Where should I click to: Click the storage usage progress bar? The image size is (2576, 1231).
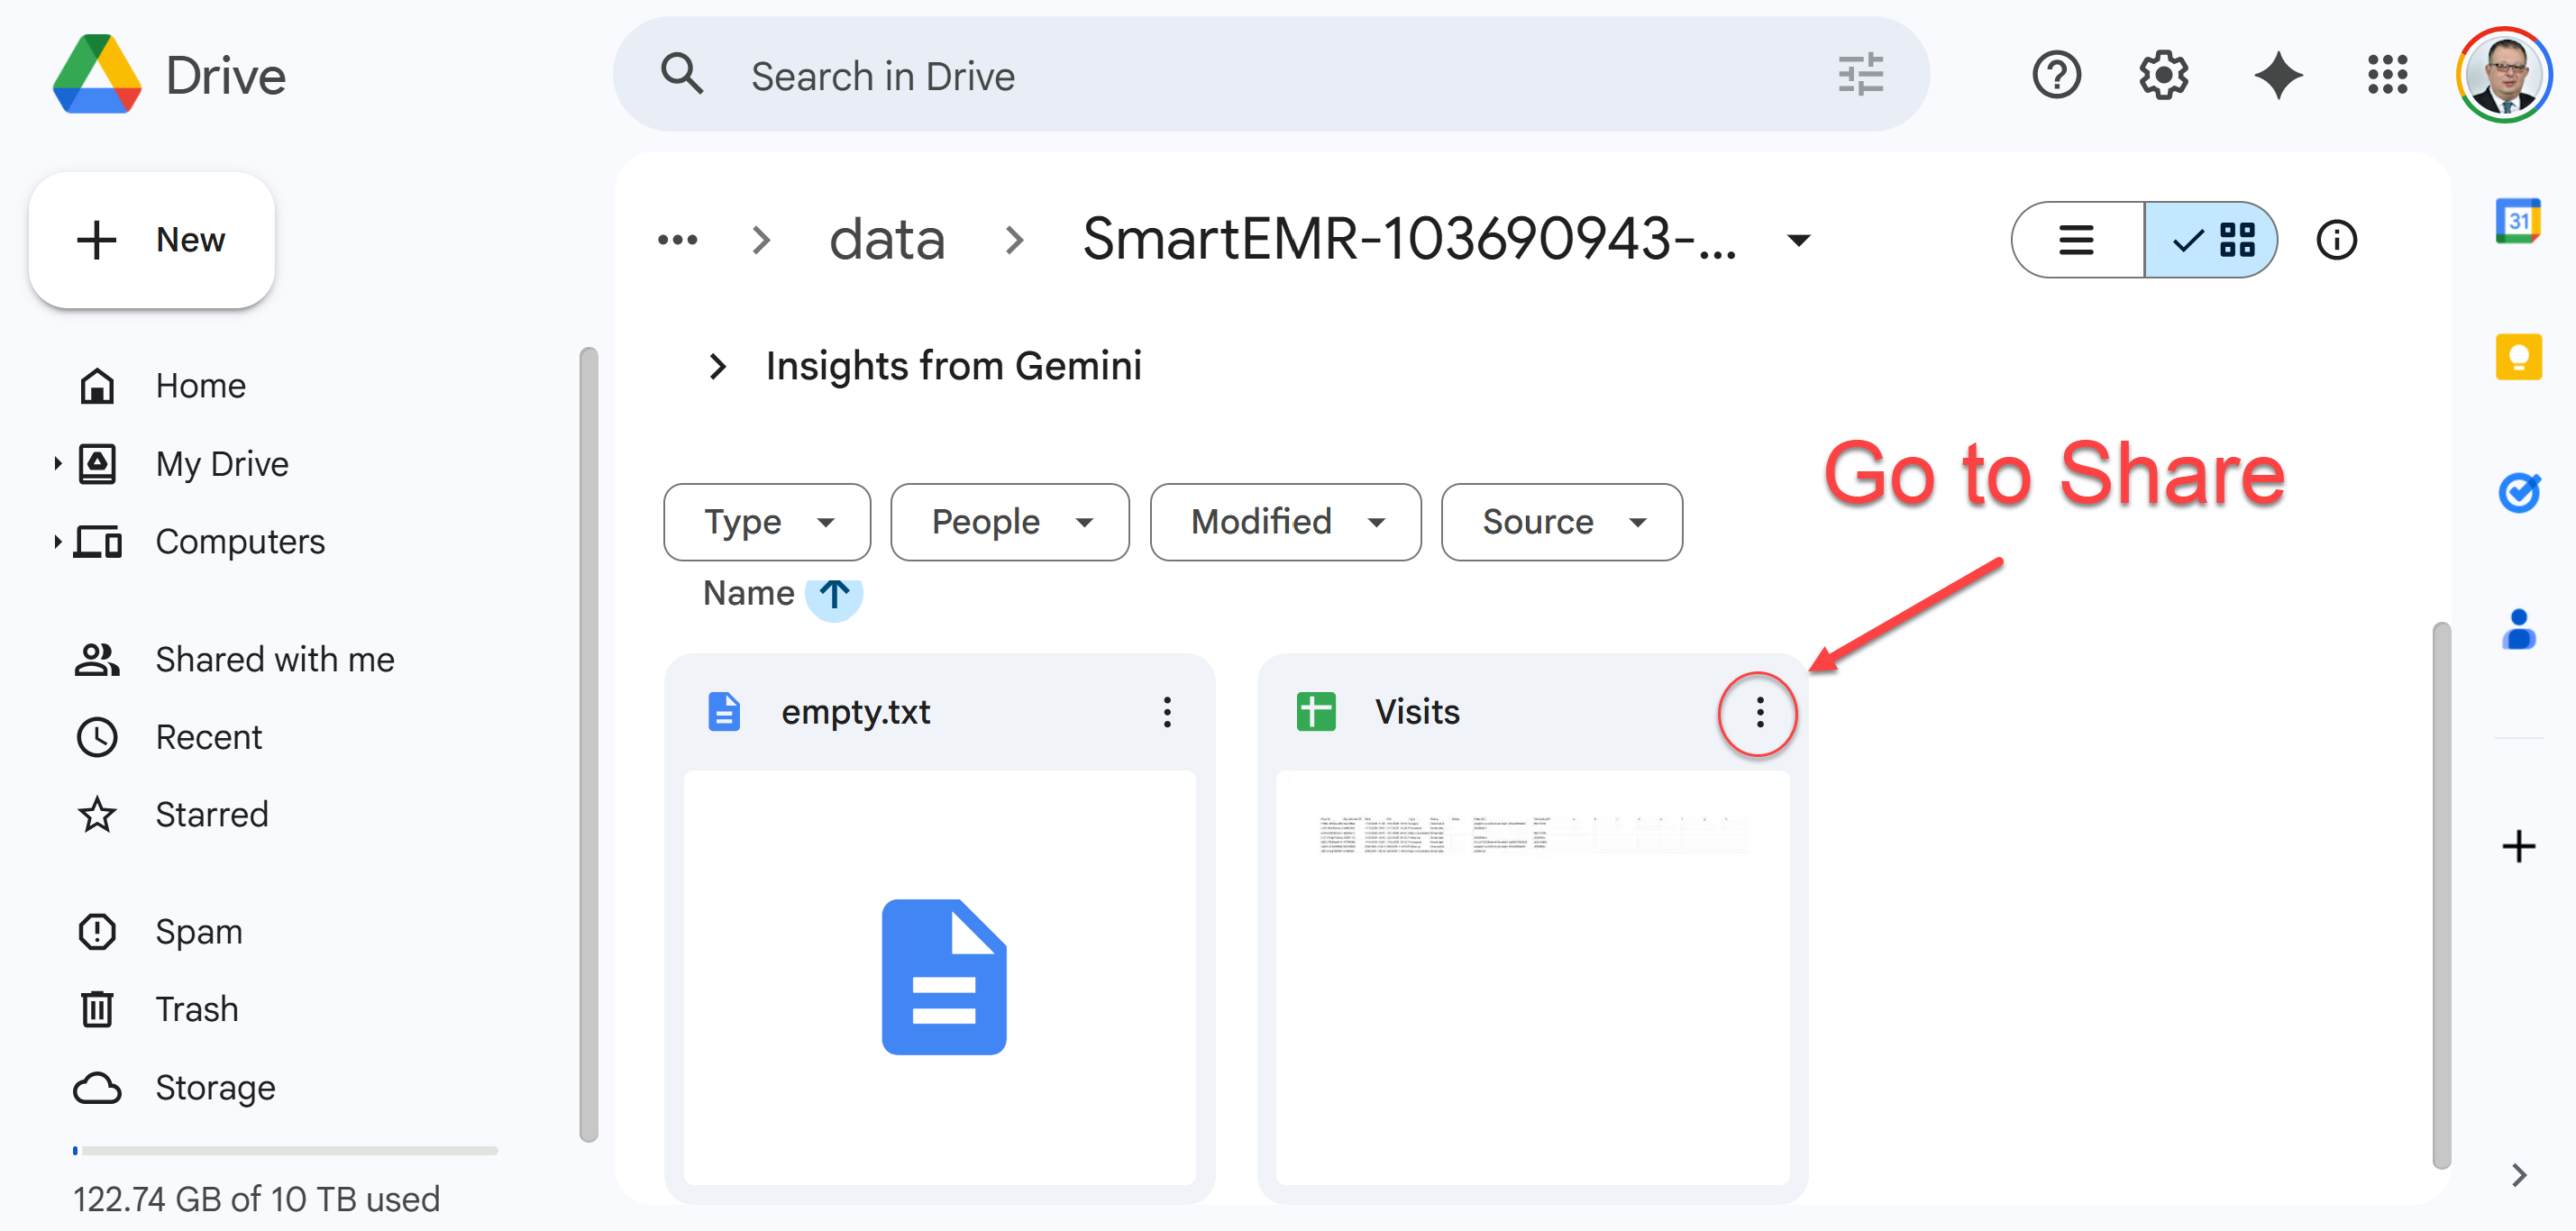(284, 1150)
